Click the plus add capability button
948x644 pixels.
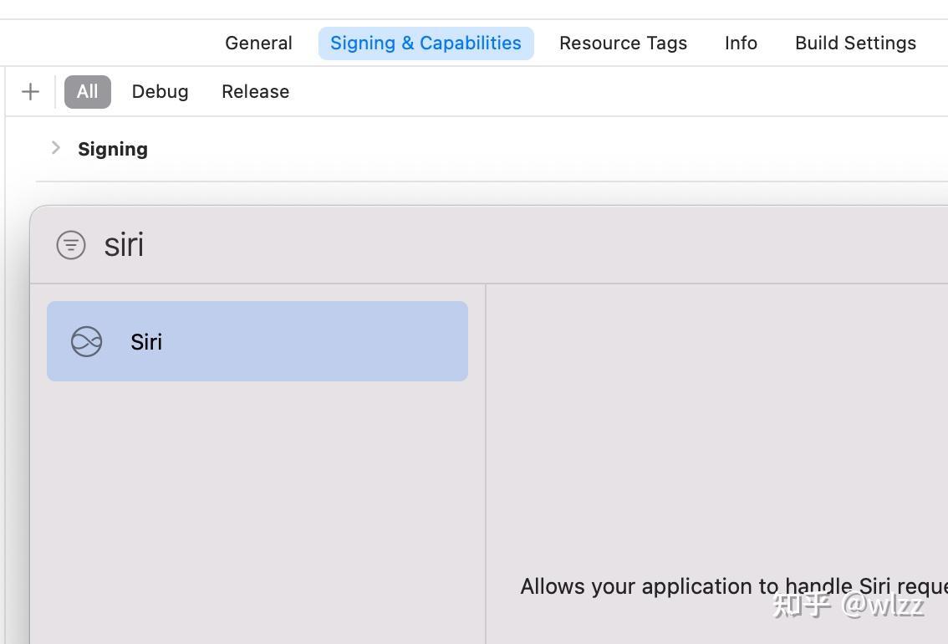tap(30, 91)
